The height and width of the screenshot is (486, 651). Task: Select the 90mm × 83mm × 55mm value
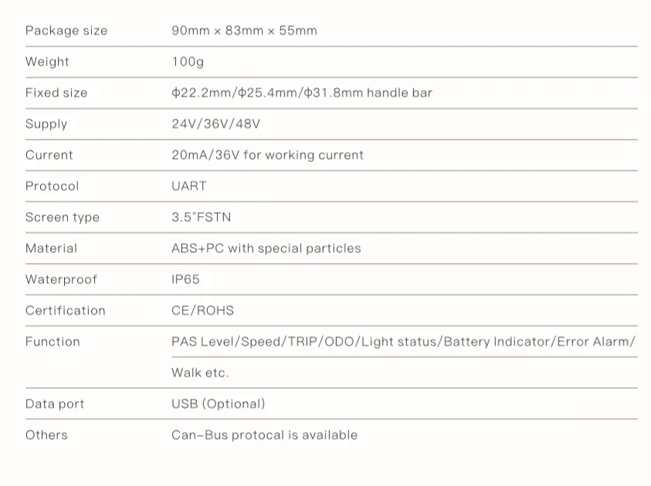(244, 31)
